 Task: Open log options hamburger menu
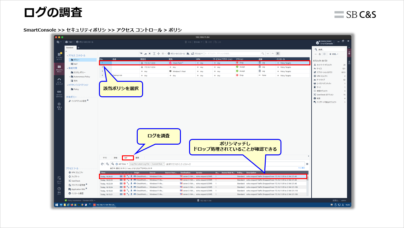(x=307, y=164)
